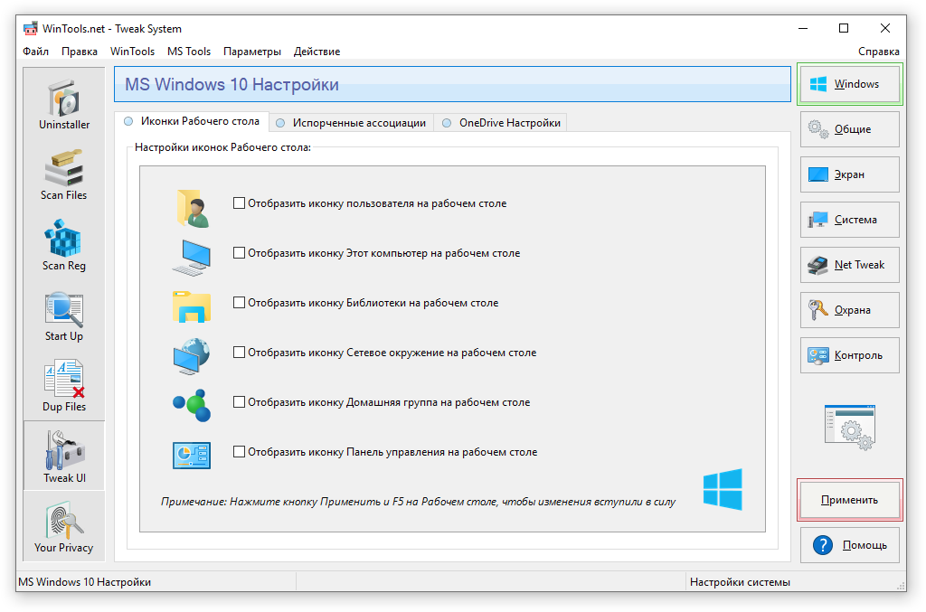Viewport: 926px width, 612px height.
Task: Click the blue question mark help icon
Action: click(x=822, y=545)
